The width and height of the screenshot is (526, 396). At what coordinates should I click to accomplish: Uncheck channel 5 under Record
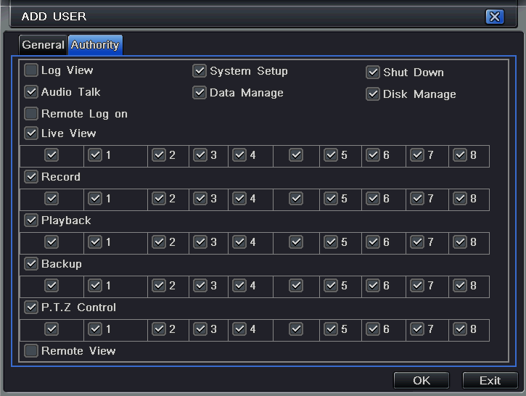331,199
